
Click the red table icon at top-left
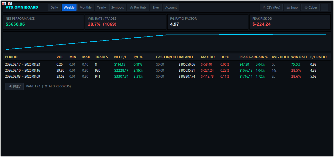pos(4,4)
